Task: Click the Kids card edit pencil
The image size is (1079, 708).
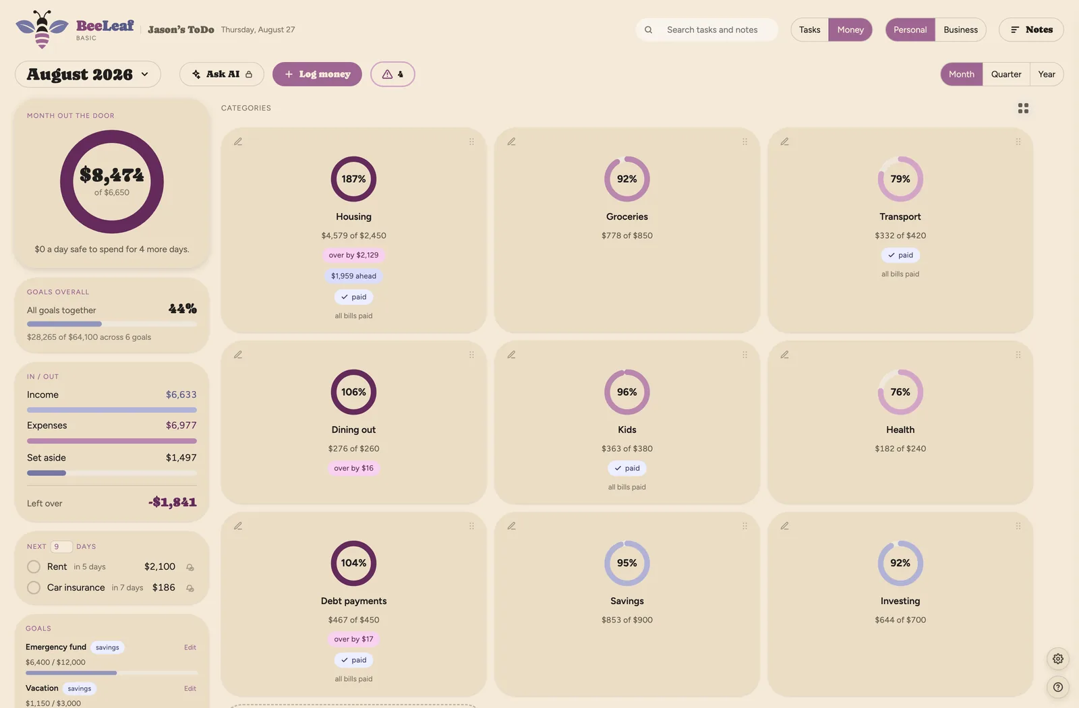Action: click(511, 355)
